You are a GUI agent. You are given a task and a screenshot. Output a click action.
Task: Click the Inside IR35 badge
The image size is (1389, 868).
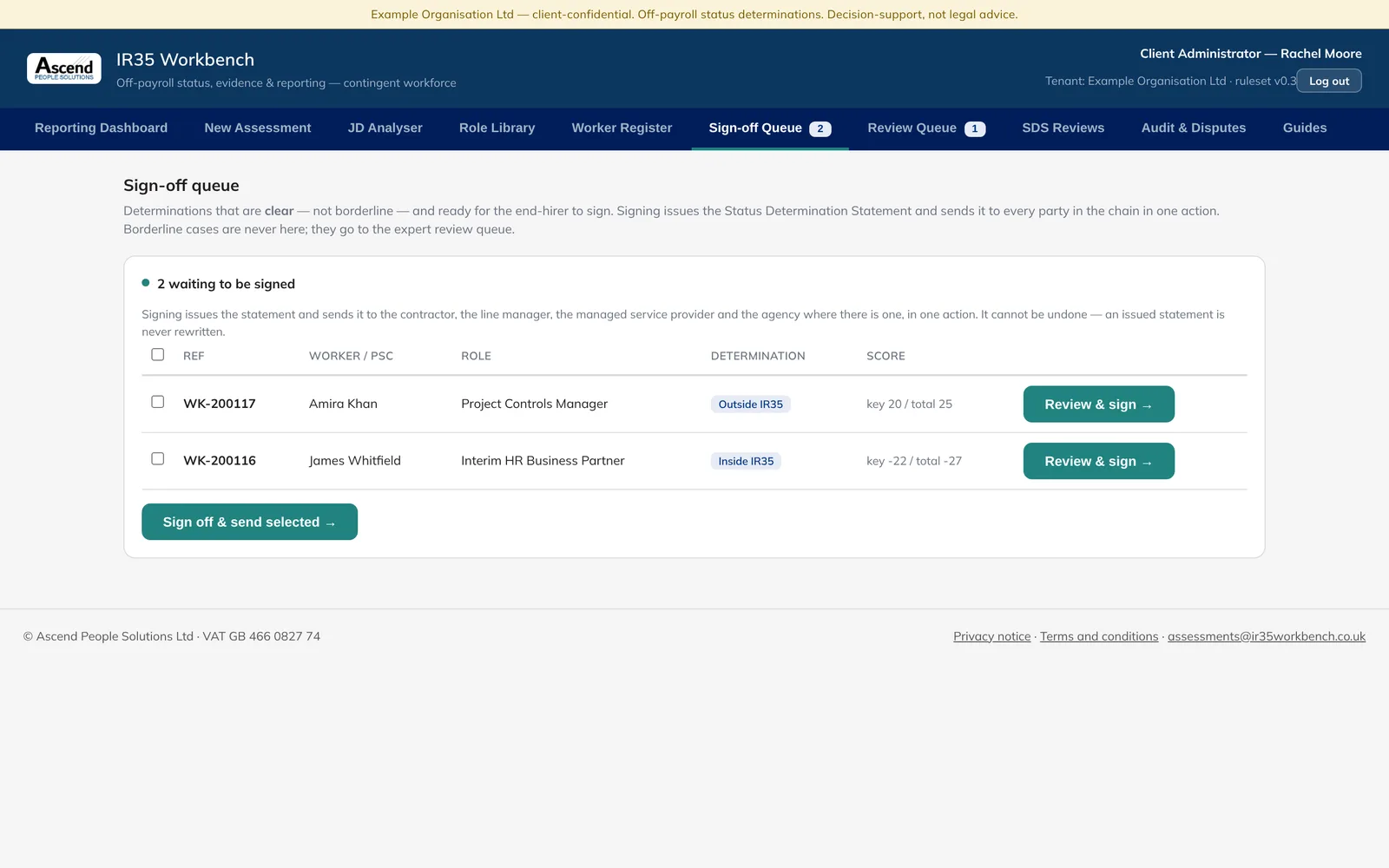coord(746,461)
